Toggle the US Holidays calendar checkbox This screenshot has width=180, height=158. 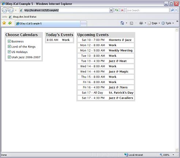click(9, 52)
